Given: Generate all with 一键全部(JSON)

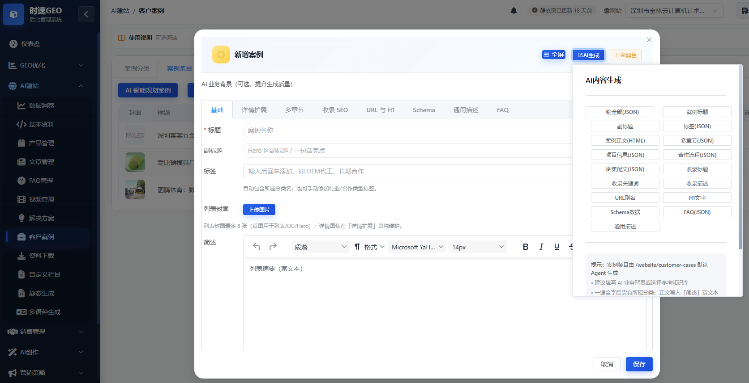Looking at the screenshot, I should coord(620,112).
